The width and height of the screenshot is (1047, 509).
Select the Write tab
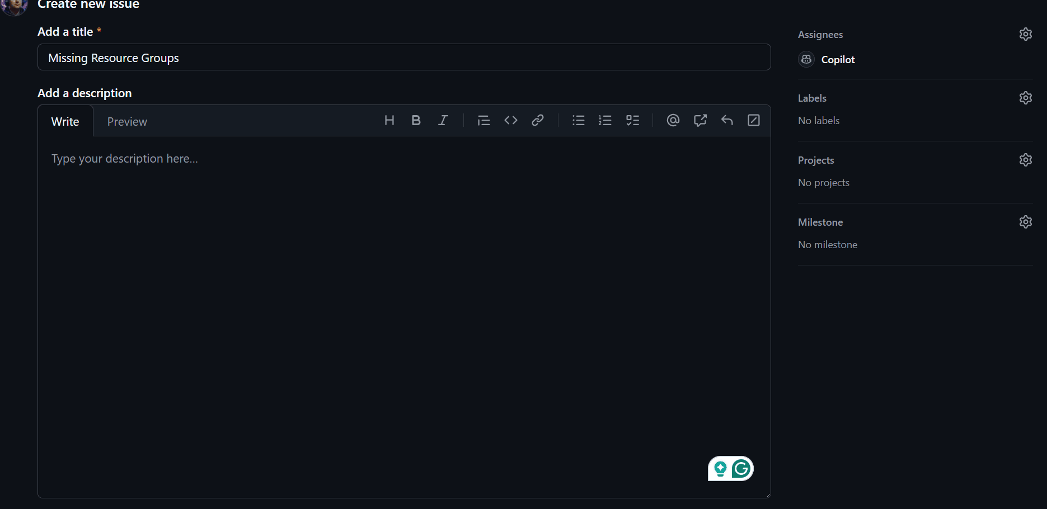tap(65, 121)
